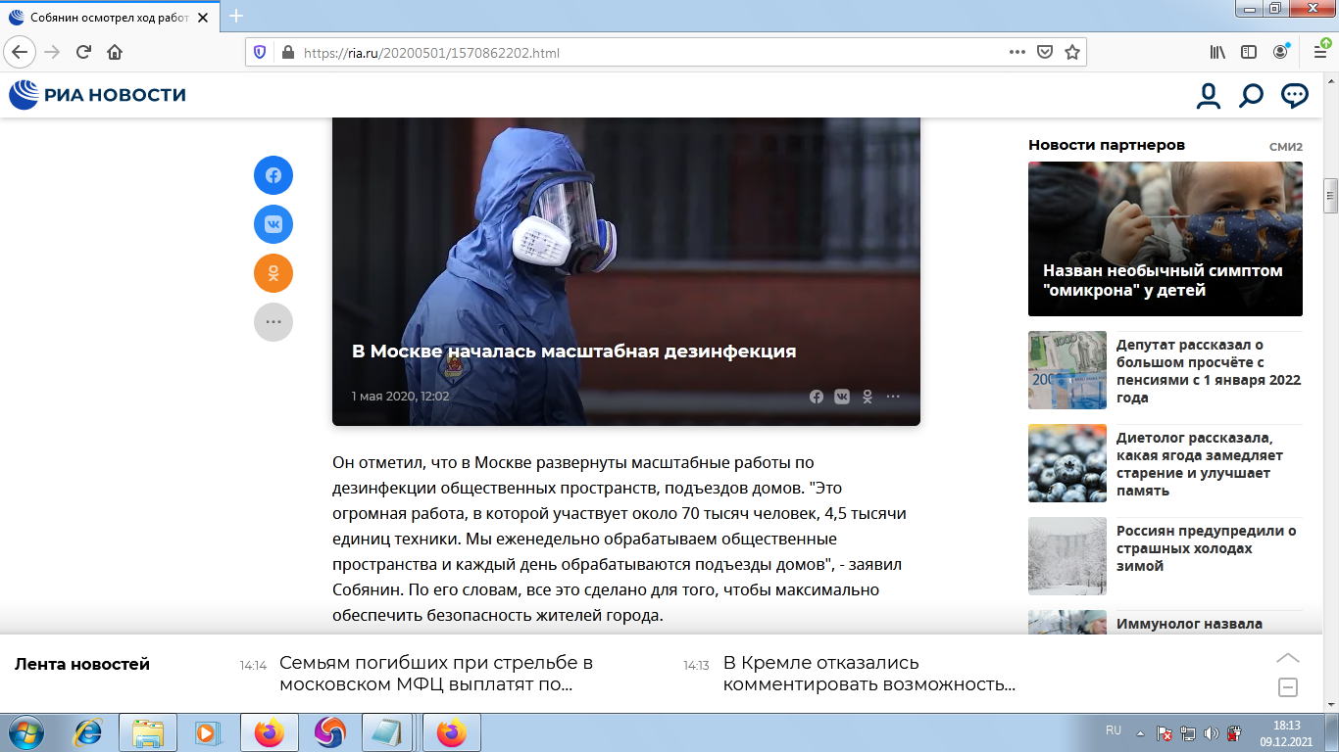Screen dimensions: 1339x752
Task: Open page actions three-dot menu in address bar
Action: (1017, 53)
